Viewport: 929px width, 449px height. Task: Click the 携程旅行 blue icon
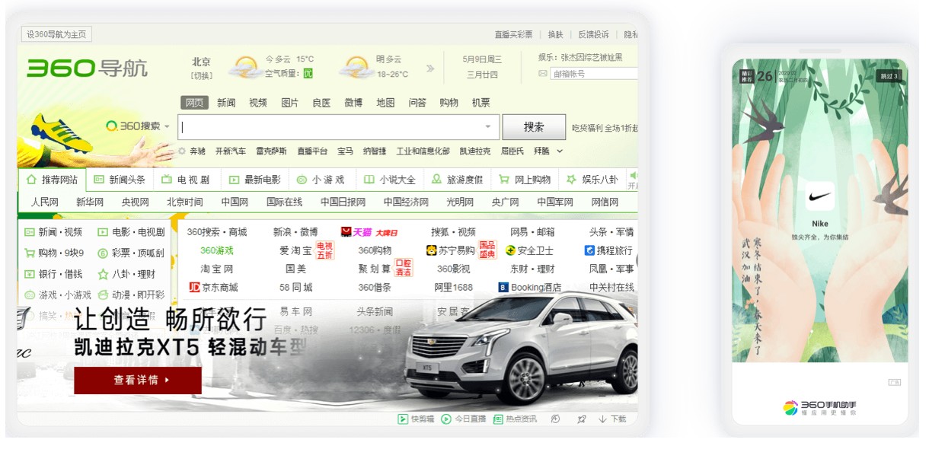[x=589, y=250]
